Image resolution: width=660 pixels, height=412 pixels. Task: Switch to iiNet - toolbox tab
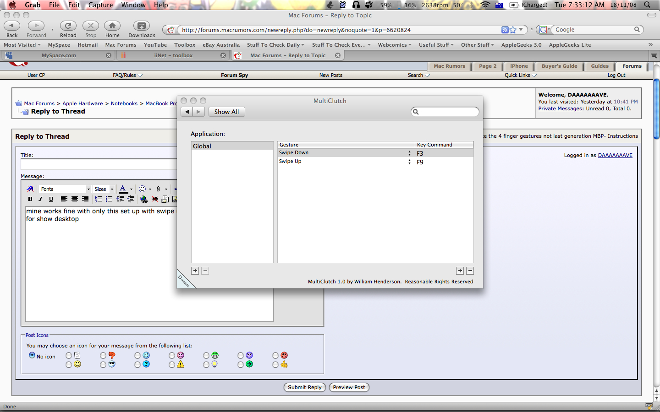click(x=173, y=55)
